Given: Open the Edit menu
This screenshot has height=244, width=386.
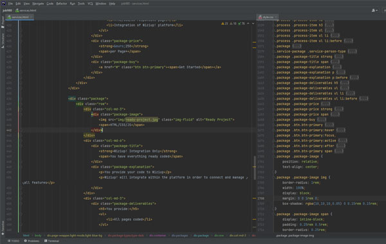Looking at the screenshot, I should click(x=18, y=4).
